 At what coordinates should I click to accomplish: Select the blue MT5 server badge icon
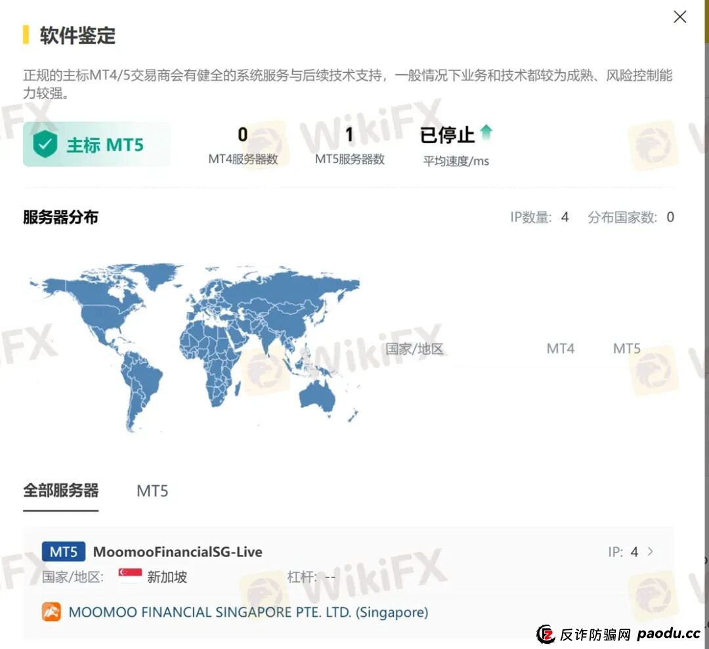(x=63, y=552)
